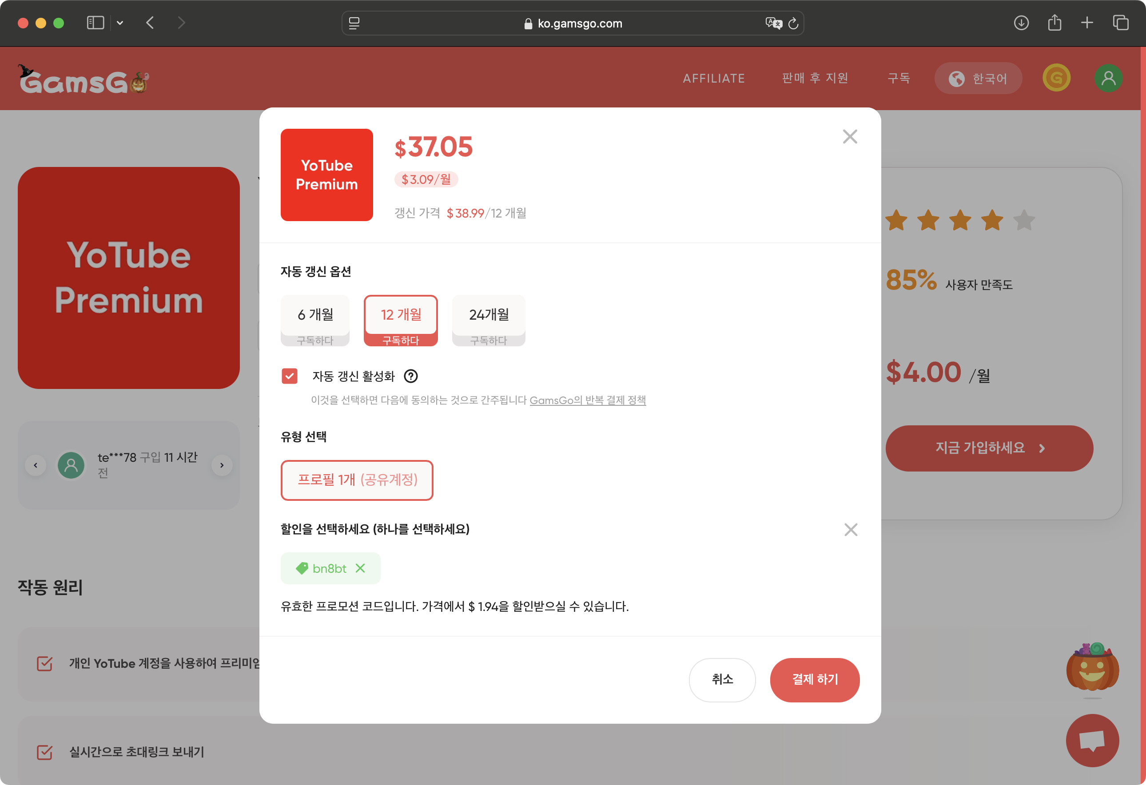Click the checkmark icon beside 실시간으로 초대링크
The width and height of the screenshot is (1146, 785).
[x=45, y=752]
